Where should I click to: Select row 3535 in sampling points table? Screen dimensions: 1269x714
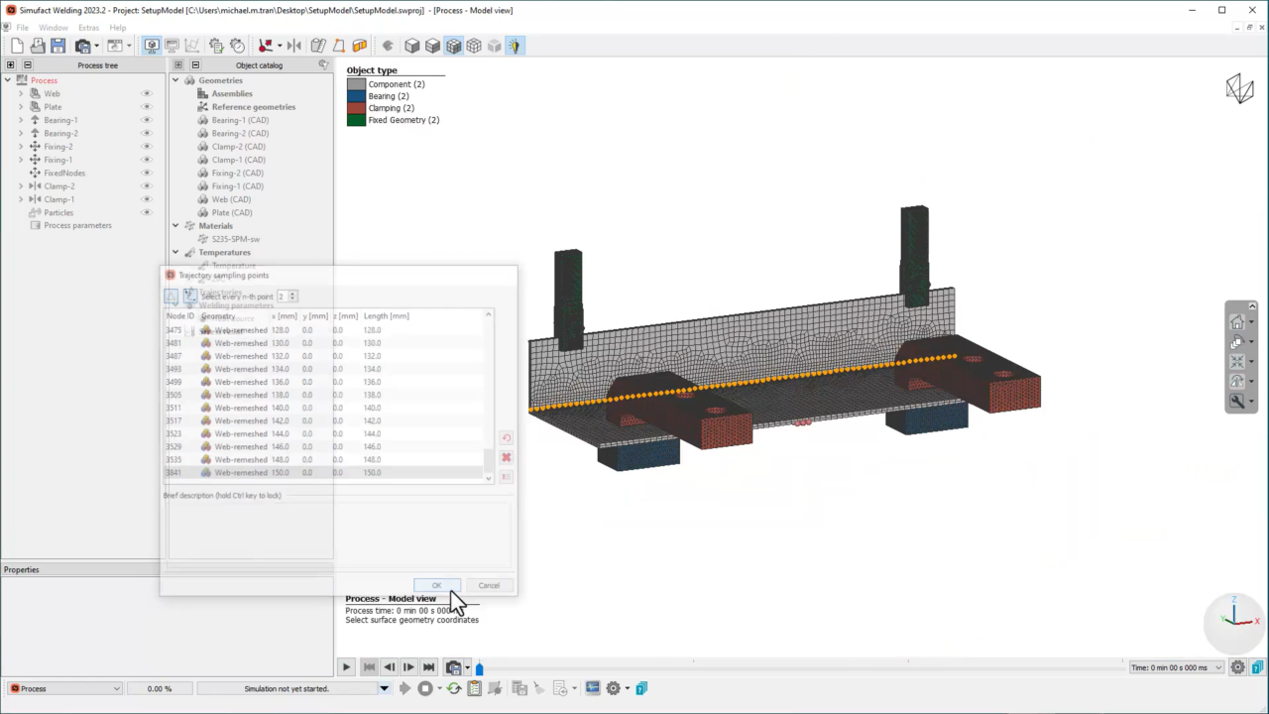324,460
